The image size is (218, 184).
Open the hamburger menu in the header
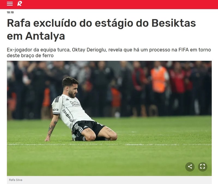[10, 4]
